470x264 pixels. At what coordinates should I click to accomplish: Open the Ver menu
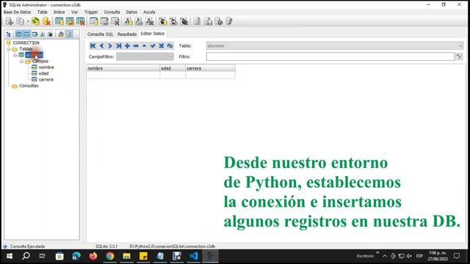click(75, 12)
